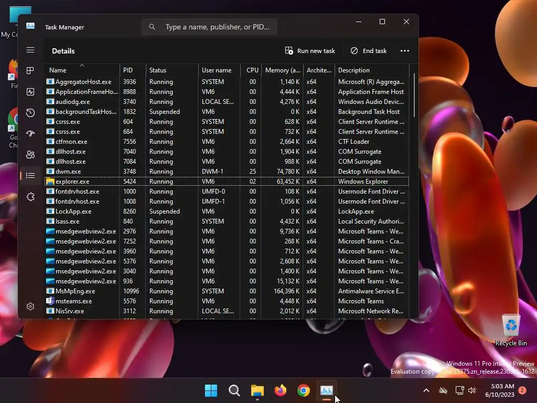537x403 pixels.
Task: Sort by Architecture column header
Action: pos(319,70)
